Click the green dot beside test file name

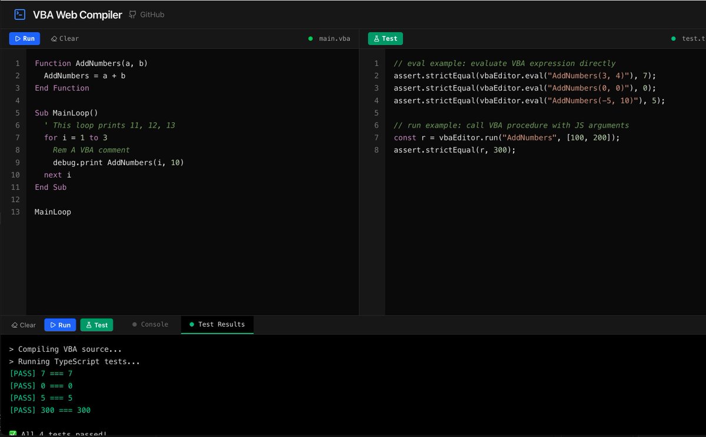674,39
